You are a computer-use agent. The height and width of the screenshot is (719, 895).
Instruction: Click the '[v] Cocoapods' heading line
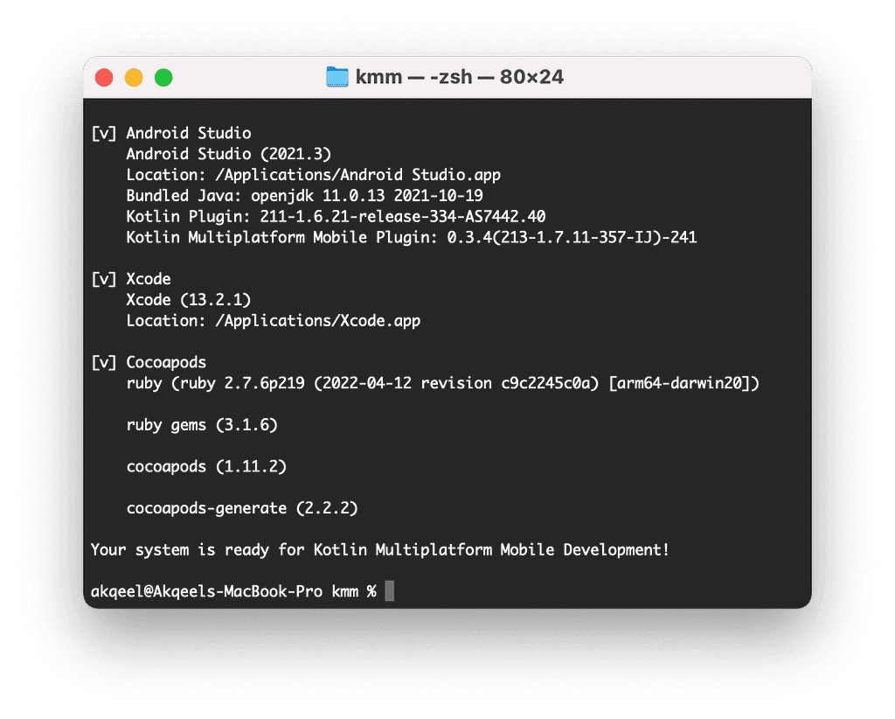pyautogui.click(x=149, y=363)
